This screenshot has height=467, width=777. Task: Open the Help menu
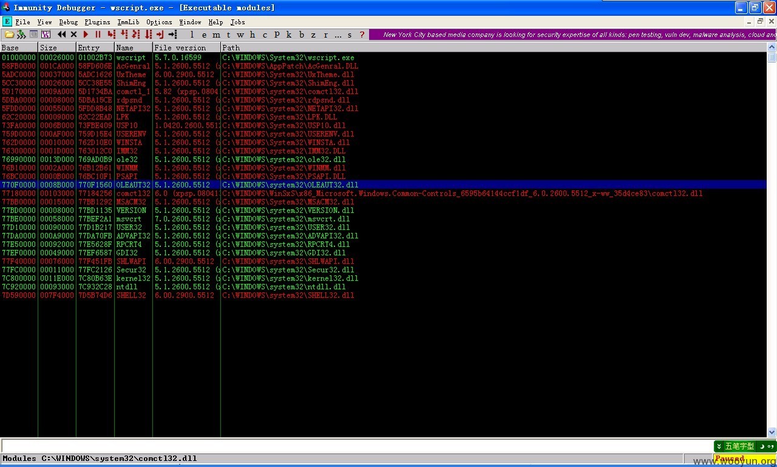click(215, 22)
